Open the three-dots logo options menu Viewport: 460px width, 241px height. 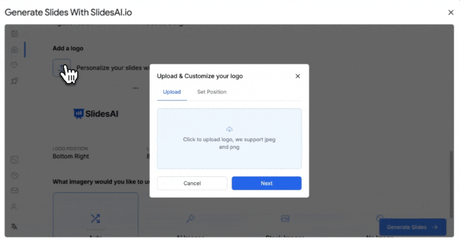click(x=136, y=88)
